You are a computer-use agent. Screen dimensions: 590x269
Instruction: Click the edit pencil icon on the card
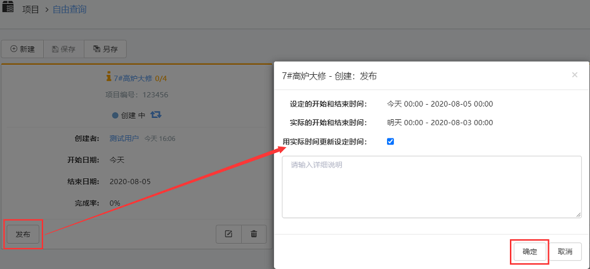tap(228, 234)
